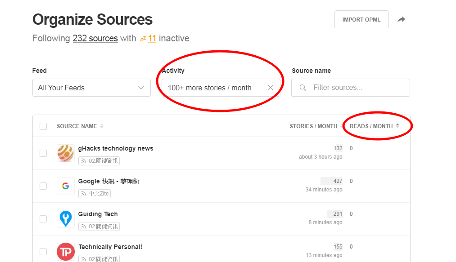
Task: Focus the Filter sources input field
Action: coord(356,88)
